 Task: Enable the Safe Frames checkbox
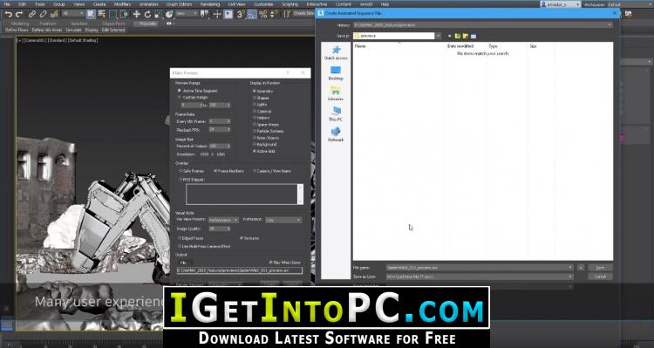pyautogui.click(x=181, y=171)
